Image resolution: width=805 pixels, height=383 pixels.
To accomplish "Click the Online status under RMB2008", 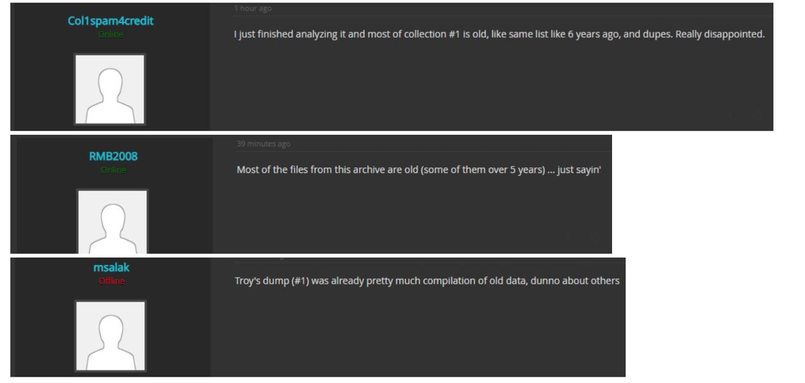I will coord(113,170).
